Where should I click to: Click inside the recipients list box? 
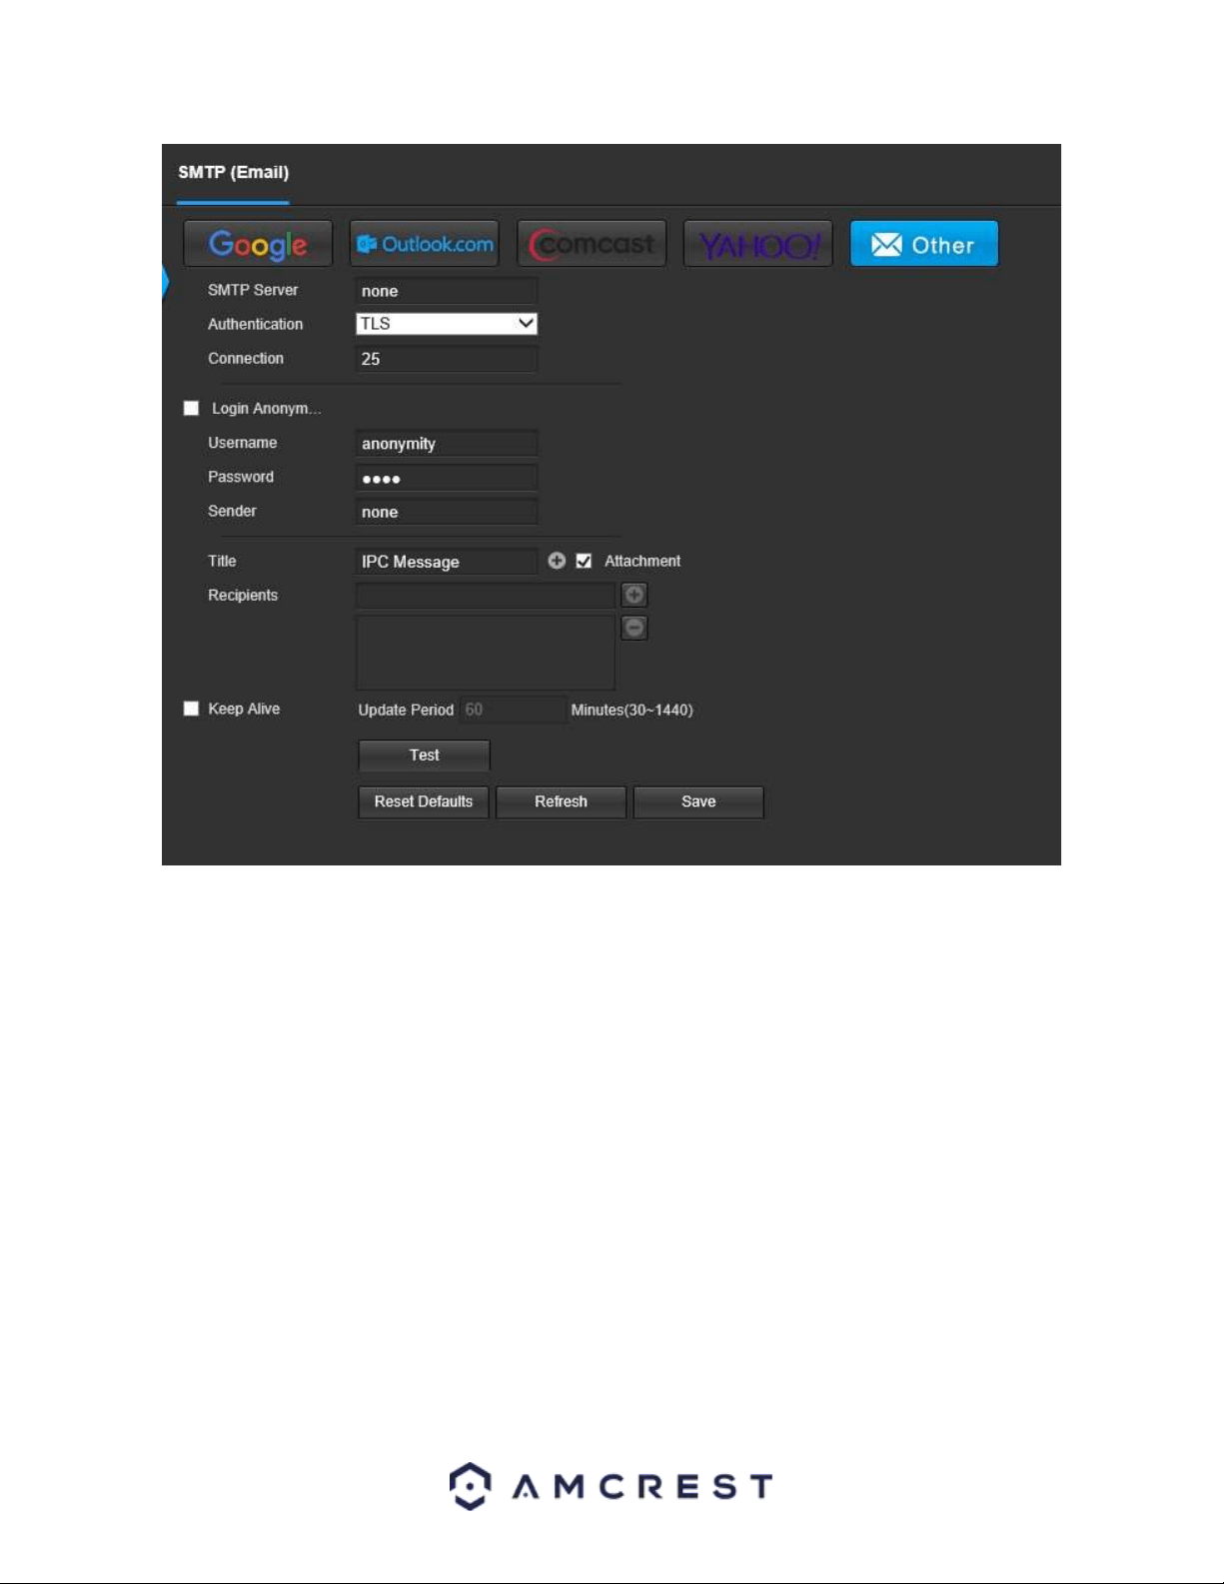coord(486,653)
